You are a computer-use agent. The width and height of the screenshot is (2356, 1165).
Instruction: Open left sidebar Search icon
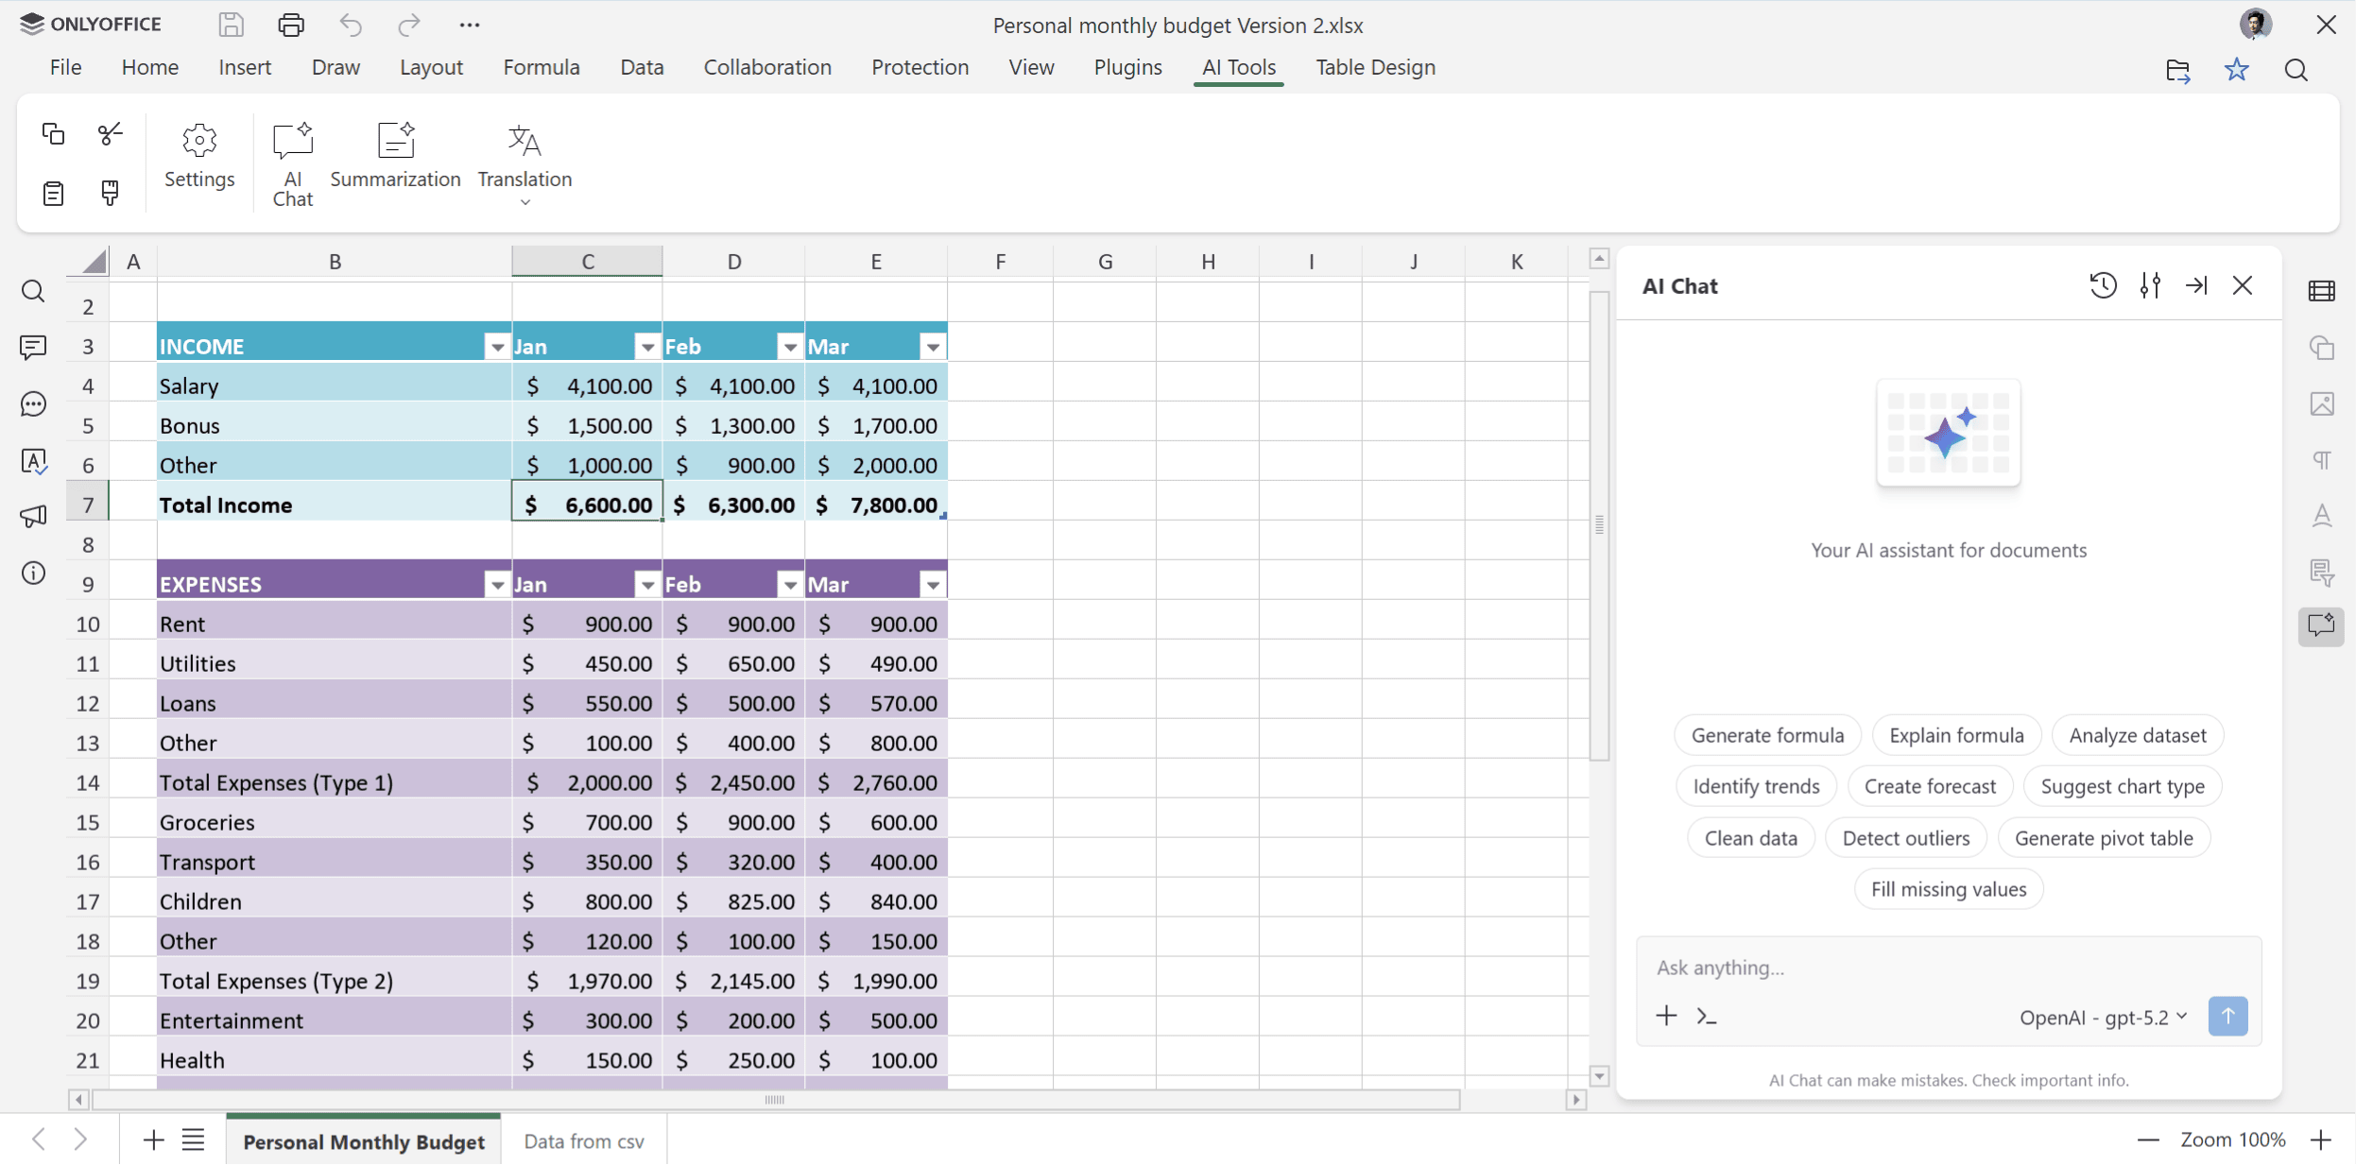tap(33, 291)
